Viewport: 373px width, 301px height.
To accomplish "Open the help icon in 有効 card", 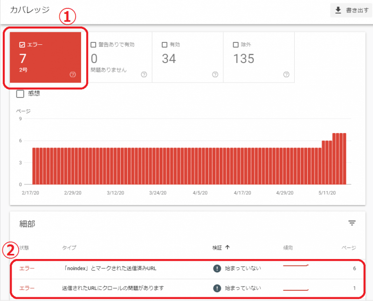I will 215,75.
